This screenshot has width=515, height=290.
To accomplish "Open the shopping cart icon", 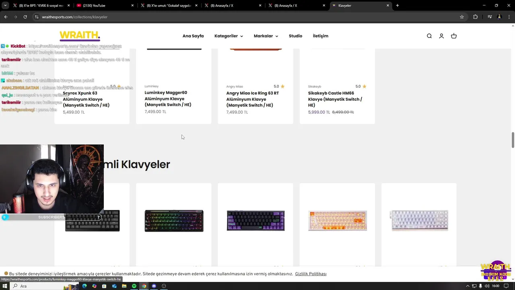I will [454, 36].
